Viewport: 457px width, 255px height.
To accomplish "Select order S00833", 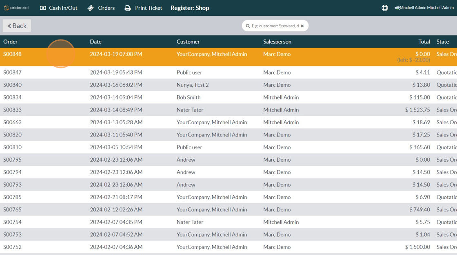I will [x=228, y=110].
